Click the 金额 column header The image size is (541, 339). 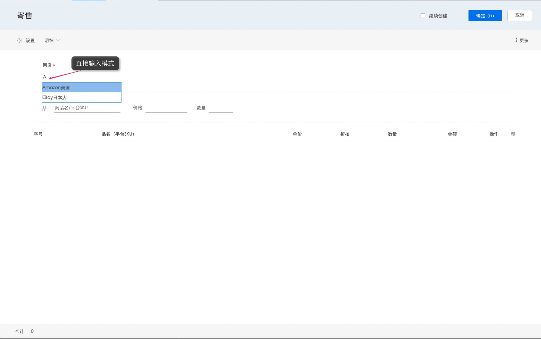click(x=452, y=134)
